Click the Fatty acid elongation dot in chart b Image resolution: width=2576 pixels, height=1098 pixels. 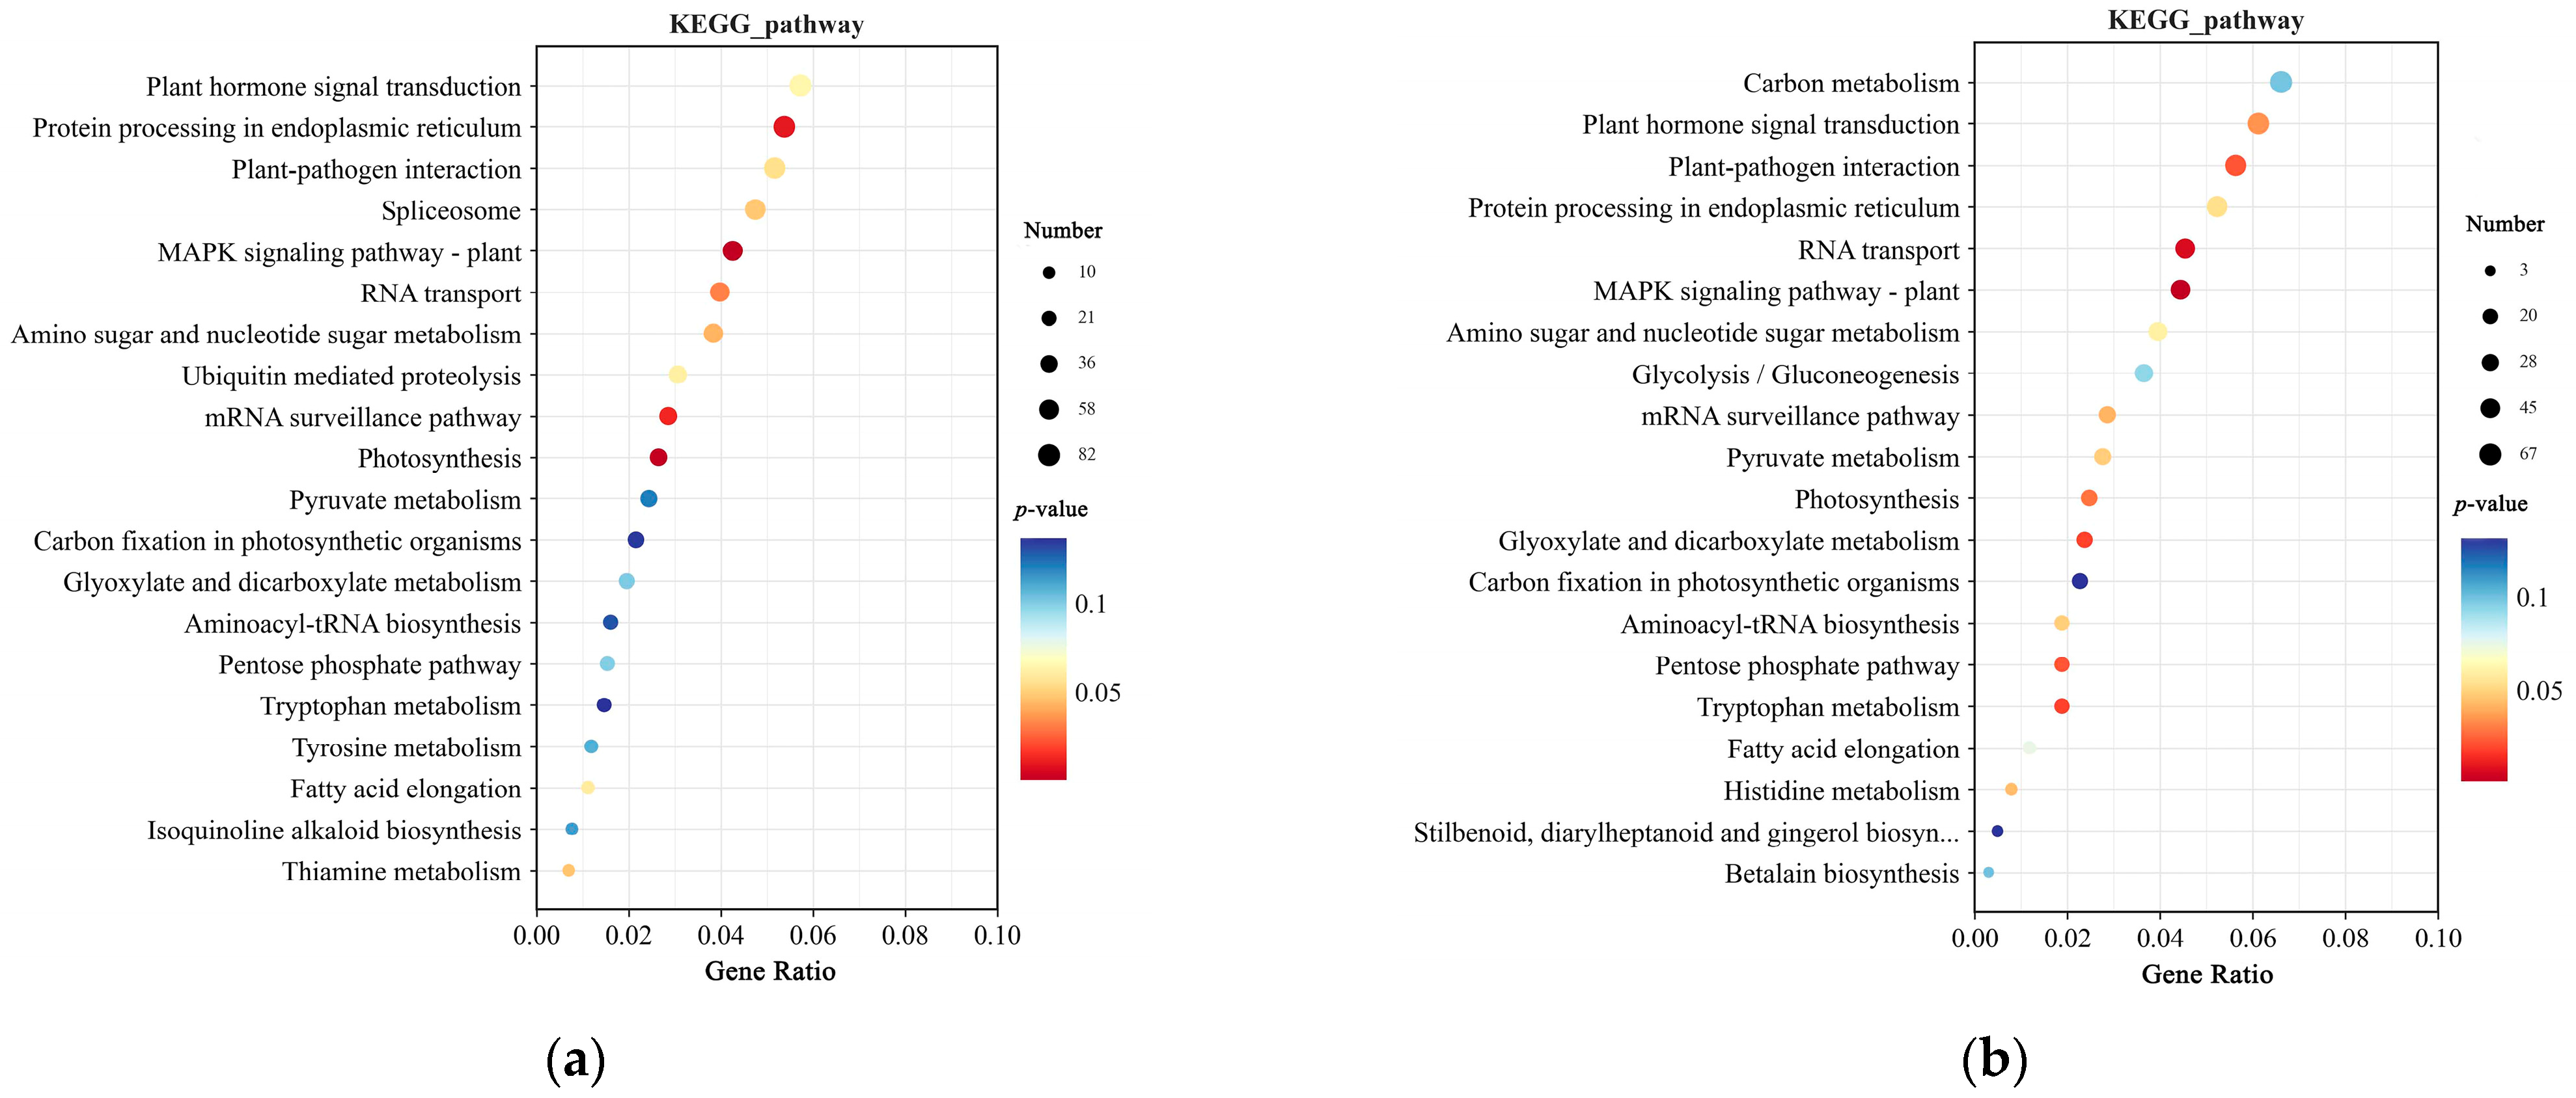tap(2029, 748)
